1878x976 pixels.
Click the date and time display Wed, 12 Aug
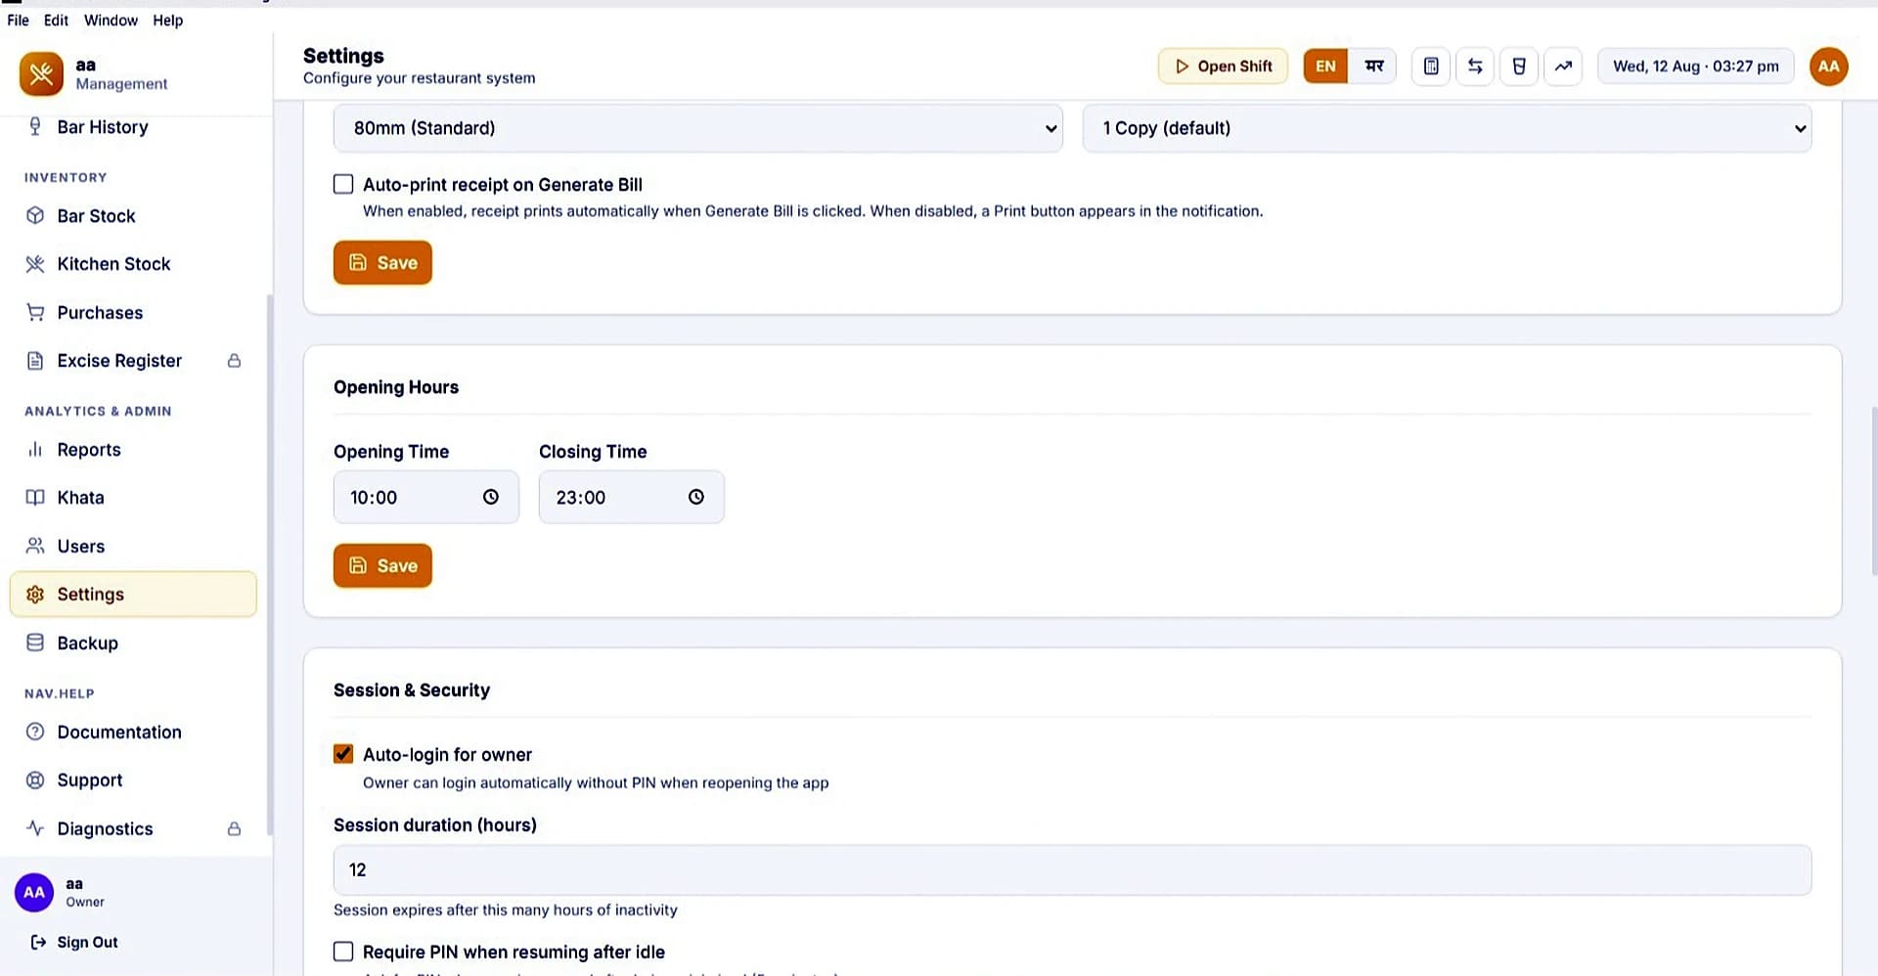1695,67
